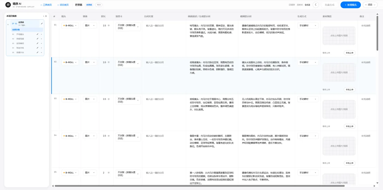
Task: Click the duration value 2 for shot 05
Action: (104, 173)
